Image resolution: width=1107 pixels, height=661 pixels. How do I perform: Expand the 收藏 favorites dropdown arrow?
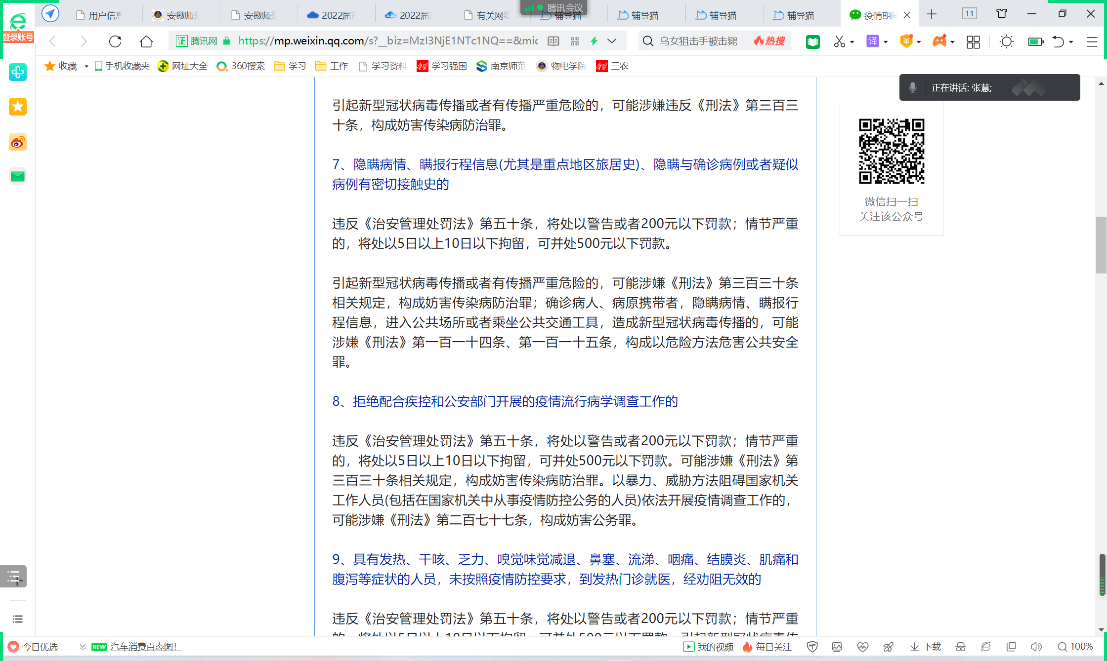point(86,66)
